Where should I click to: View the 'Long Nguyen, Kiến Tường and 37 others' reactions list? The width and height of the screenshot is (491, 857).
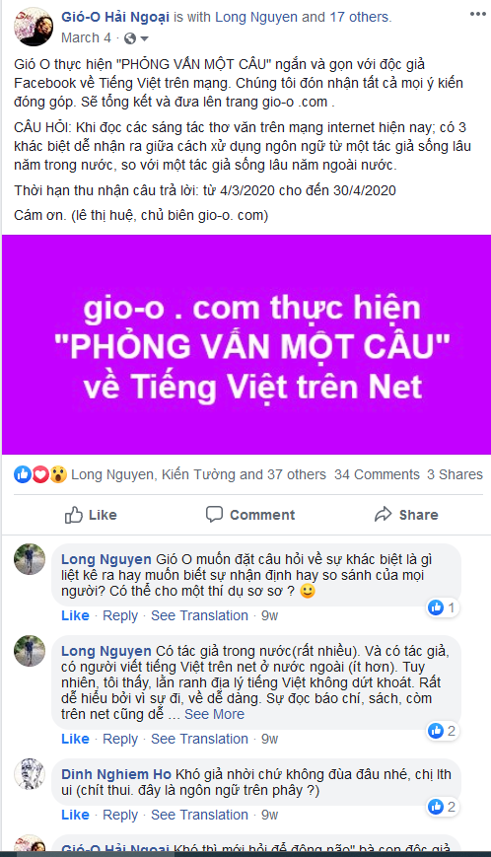coord(198,474)
